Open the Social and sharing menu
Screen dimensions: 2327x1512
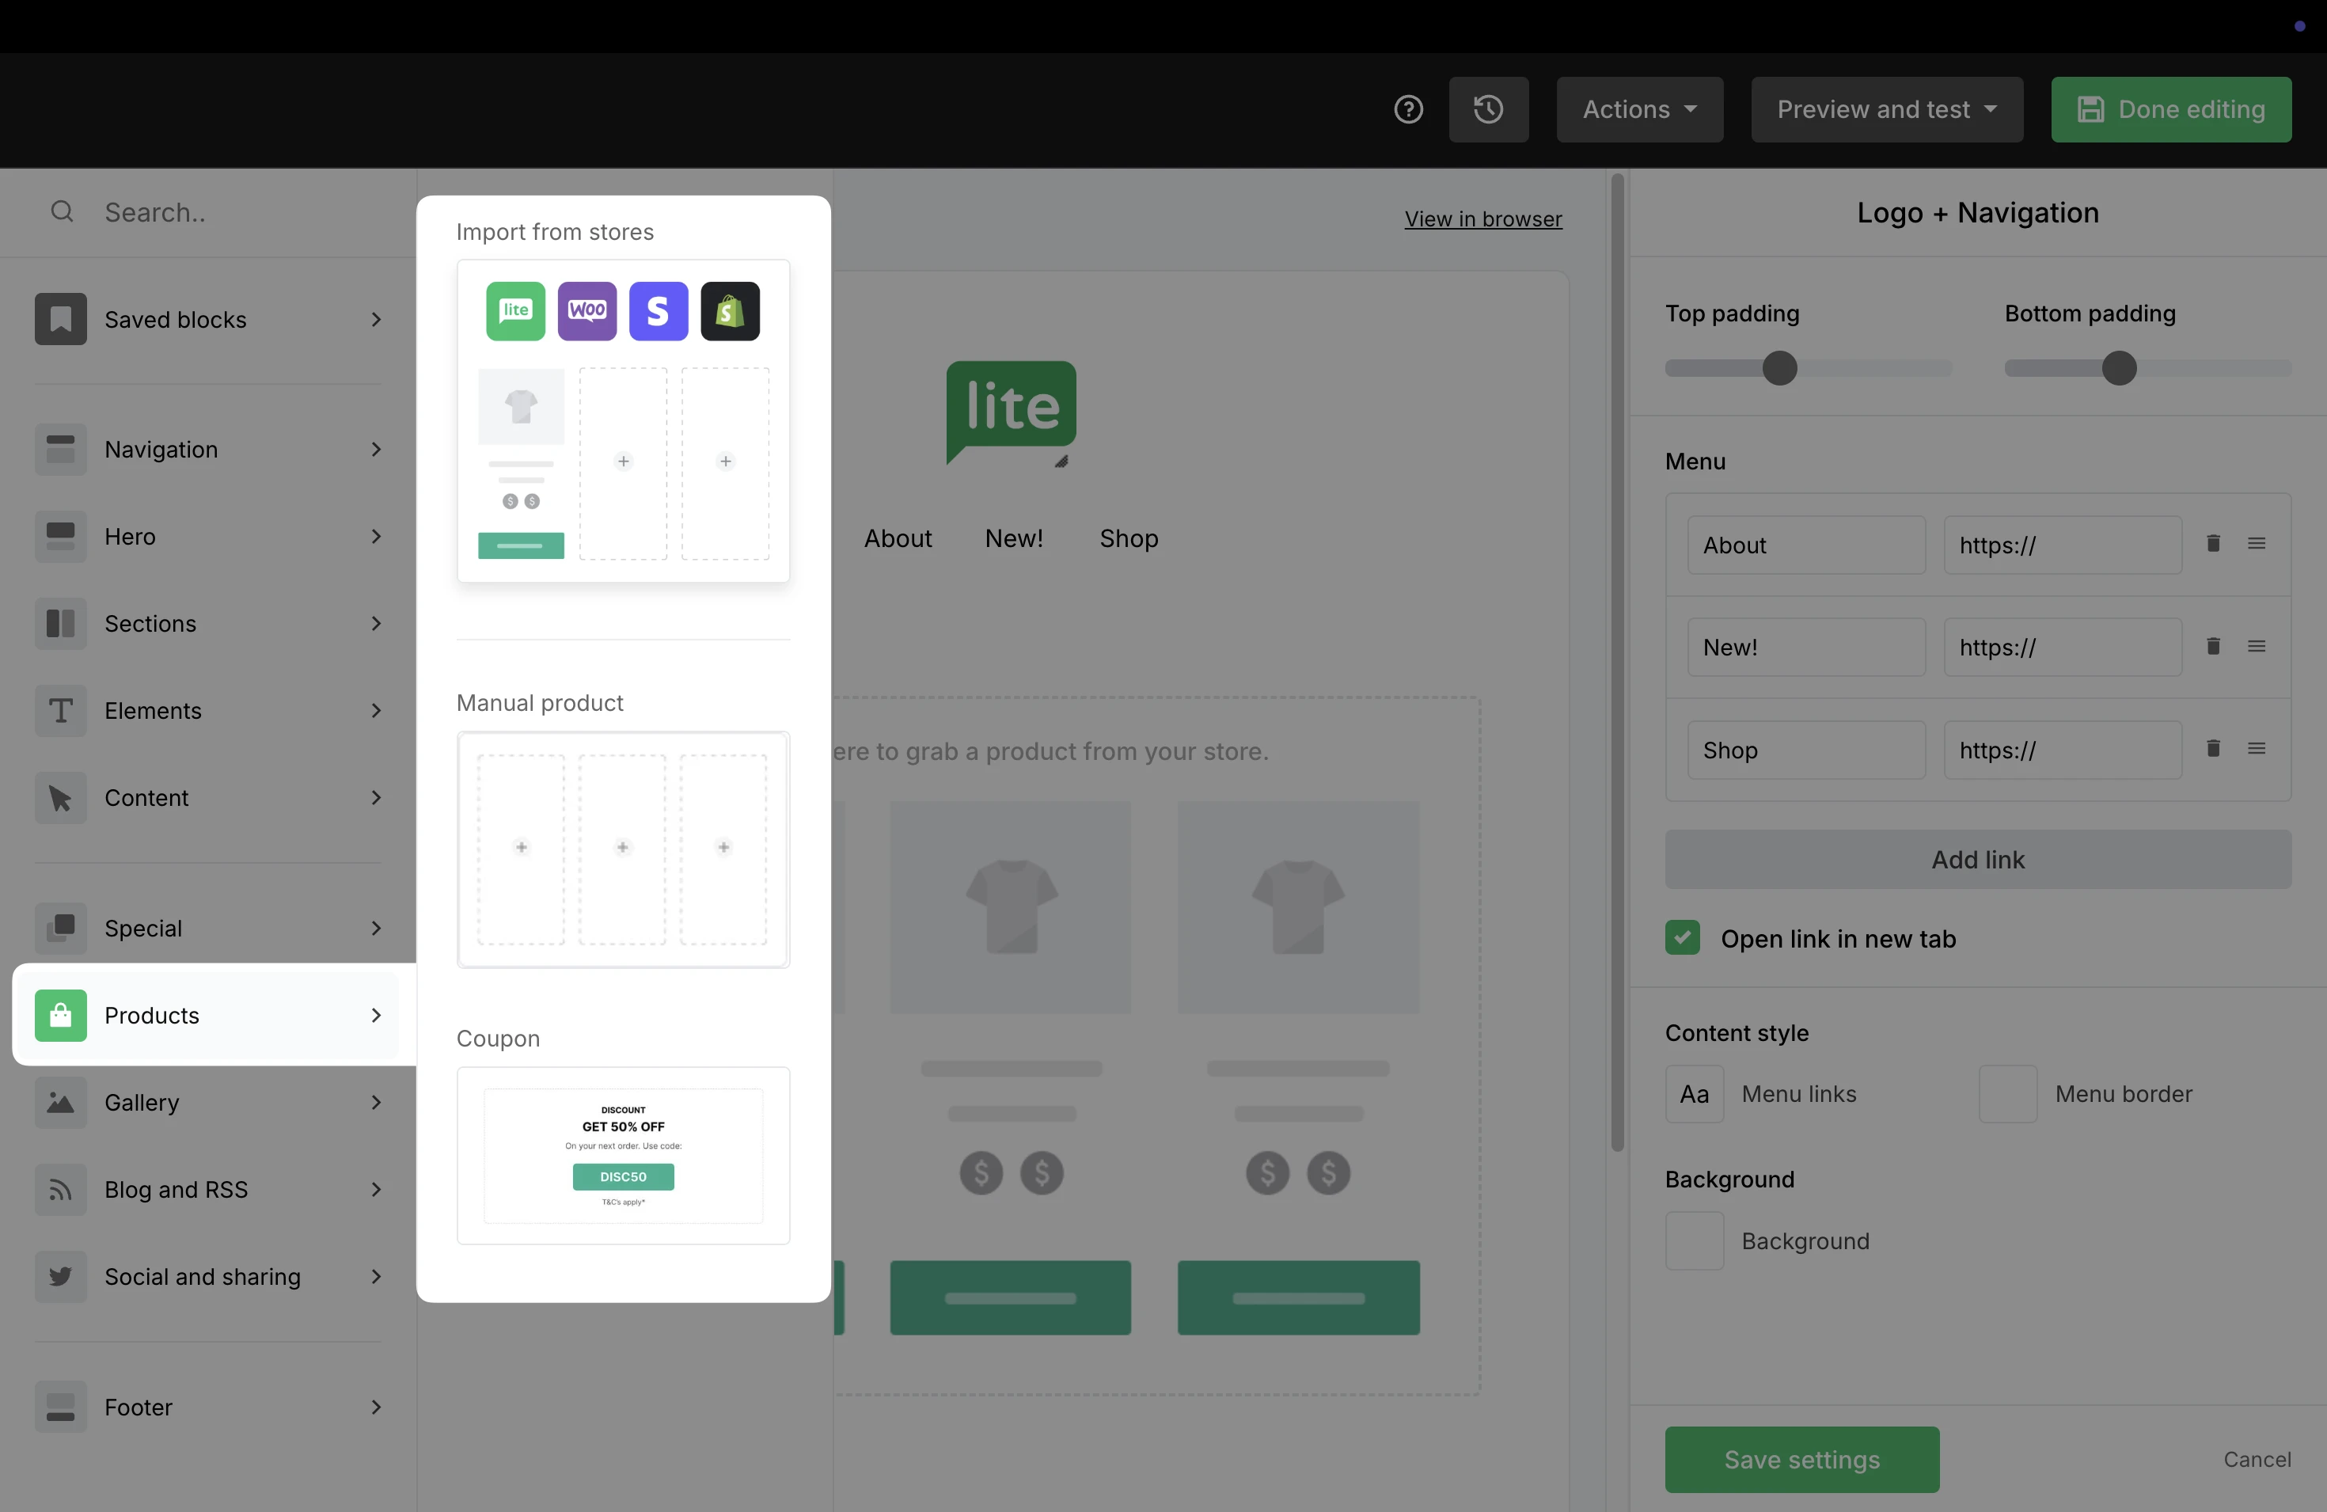point(208,1276)
